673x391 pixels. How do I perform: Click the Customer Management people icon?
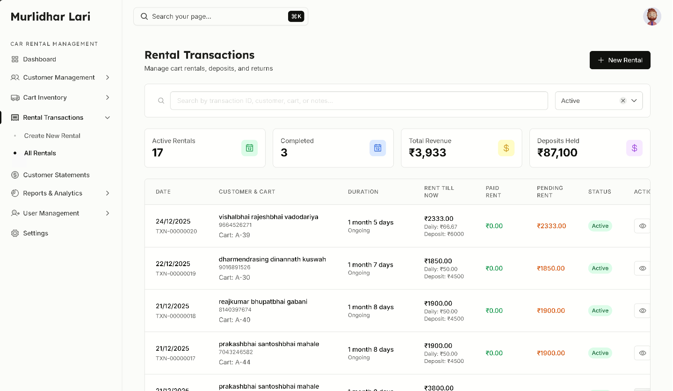pos(14,77)
